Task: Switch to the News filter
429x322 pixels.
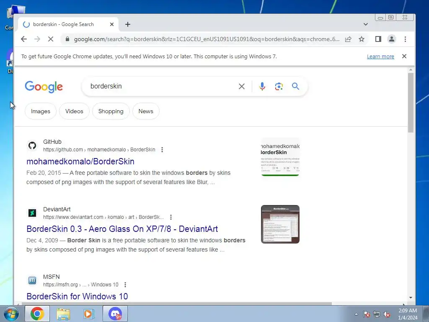Action: pos(146,111)
